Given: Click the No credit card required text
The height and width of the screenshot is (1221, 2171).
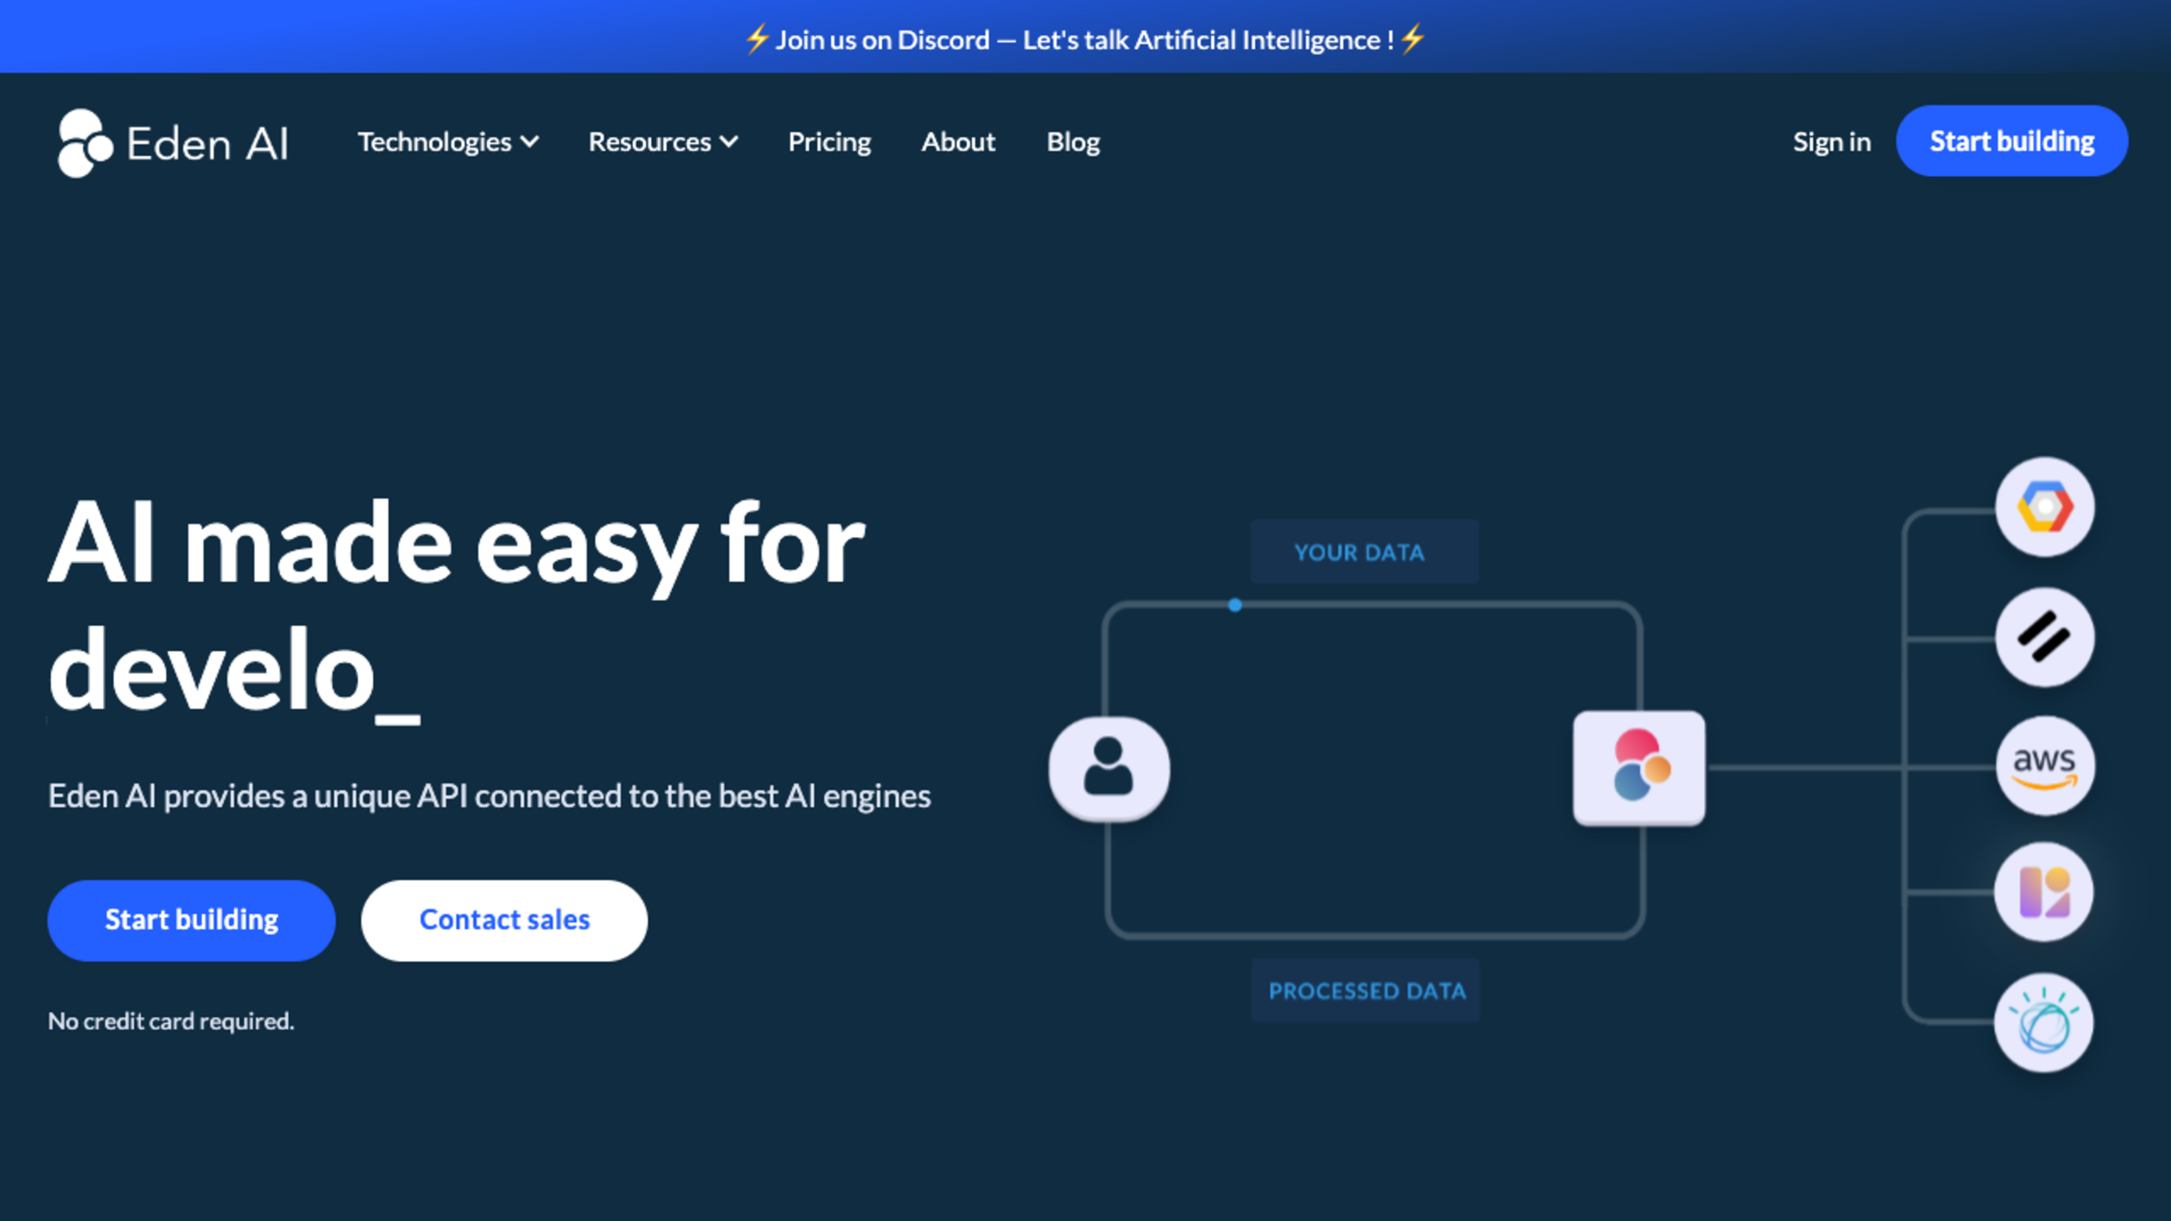Looking at the screenshot, I should [171, 1020].
